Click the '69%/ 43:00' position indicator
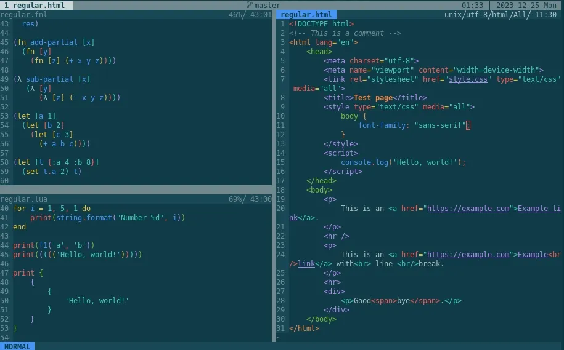 (x=250, y=199)
